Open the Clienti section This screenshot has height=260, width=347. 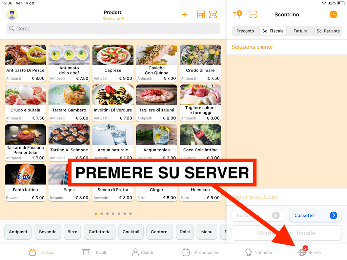pyautogui.click(x=142, y=252)
